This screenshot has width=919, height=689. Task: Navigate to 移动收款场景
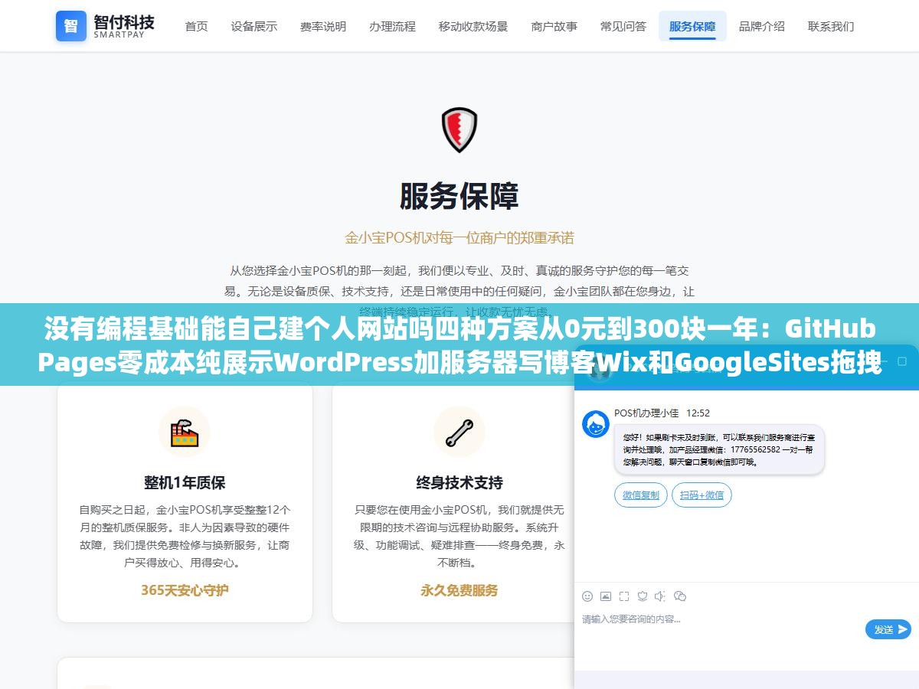tap(473, 26)
